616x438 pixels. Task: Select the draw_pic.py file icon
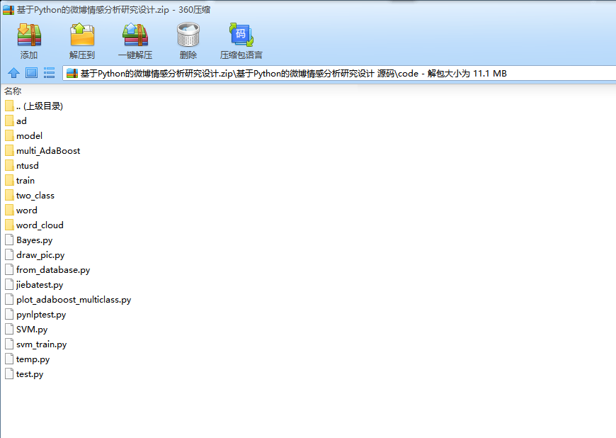point(9,254)
